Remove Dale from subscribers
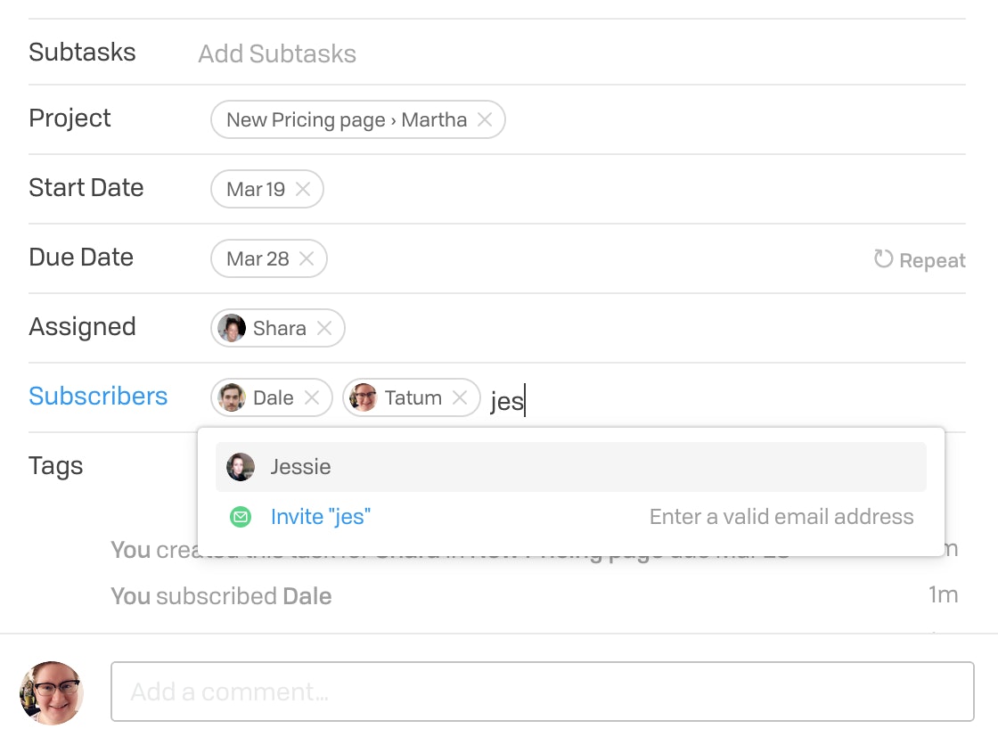Screen dimensions: 998x745 point(311,398)
